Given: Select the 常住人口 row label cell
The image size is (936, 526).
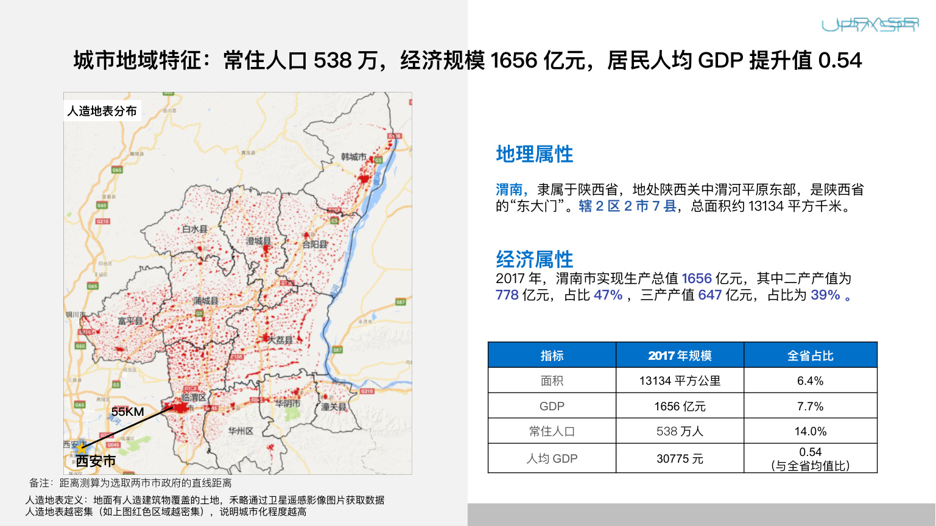Looking at the screenshot, I should 552,431.
